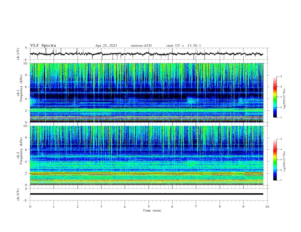Select the log(PSD) label beside the ch.1 color bar
Viewport: 301px width, 232px height.
(x=285, y=99)
